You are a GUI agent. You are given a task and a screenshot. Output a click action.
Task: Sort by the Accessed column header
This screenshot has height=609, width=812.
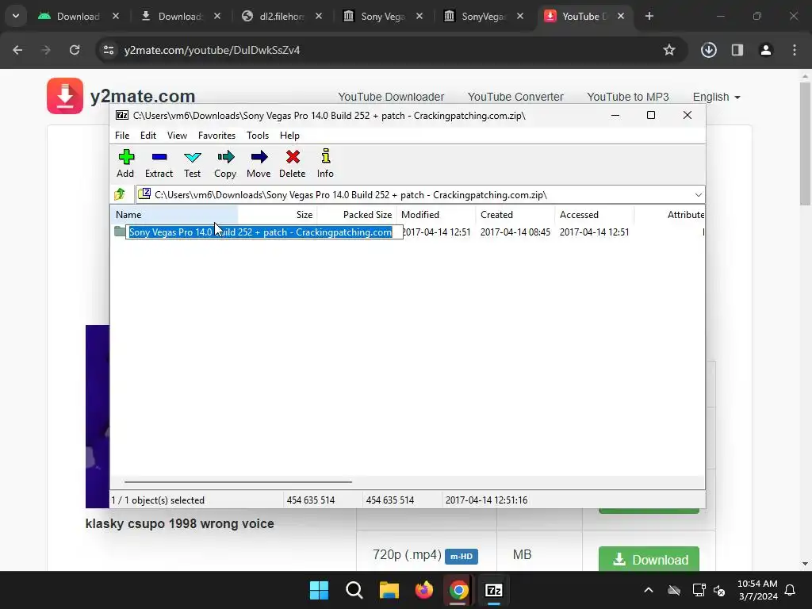[x=595, y=214]
